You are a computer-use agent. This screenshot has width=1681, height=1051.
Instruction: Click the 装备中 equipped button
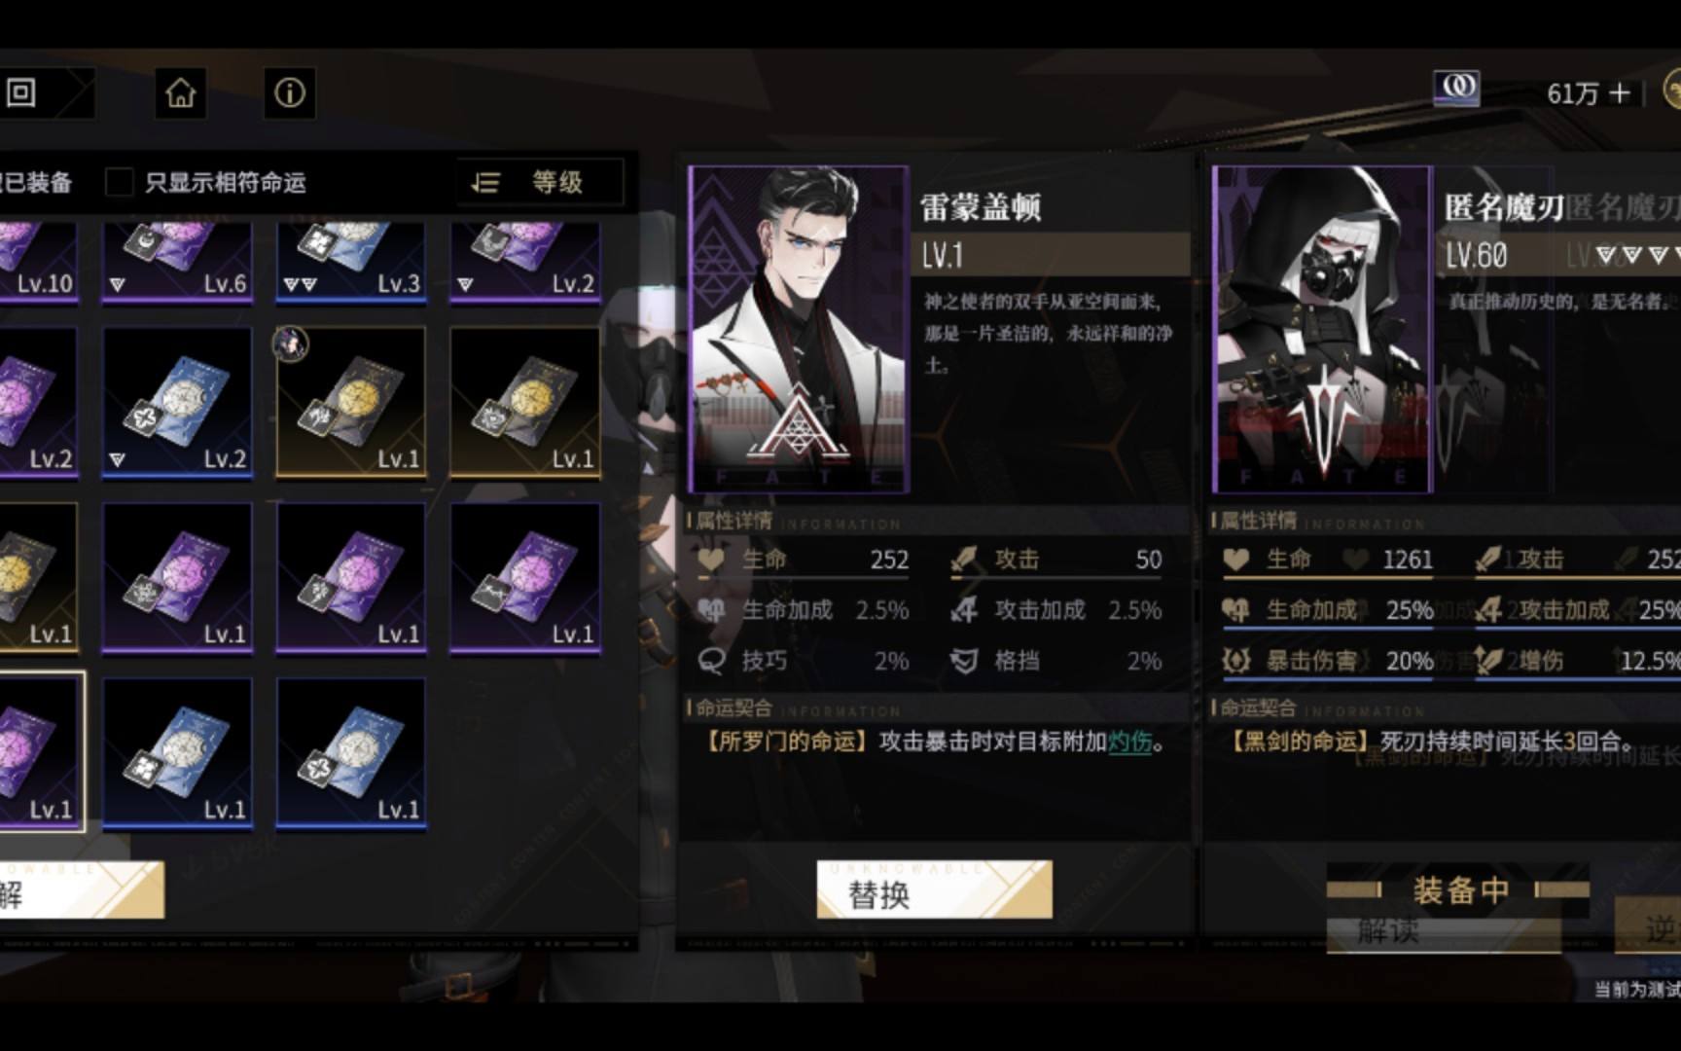tap(1459, 889)
